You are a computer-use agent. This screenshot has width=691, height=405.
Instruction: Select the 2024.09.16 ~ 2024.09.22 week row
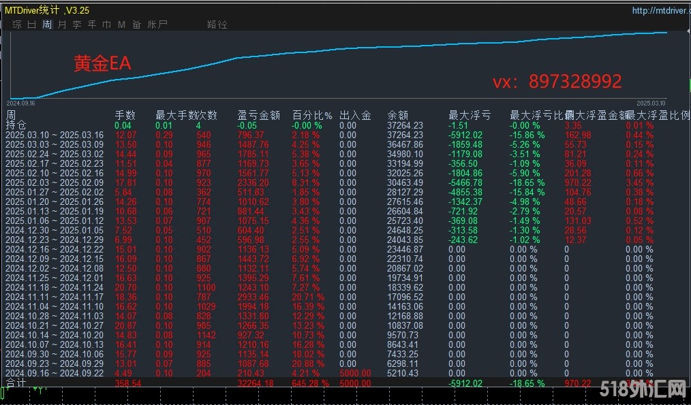pos(54,373)
